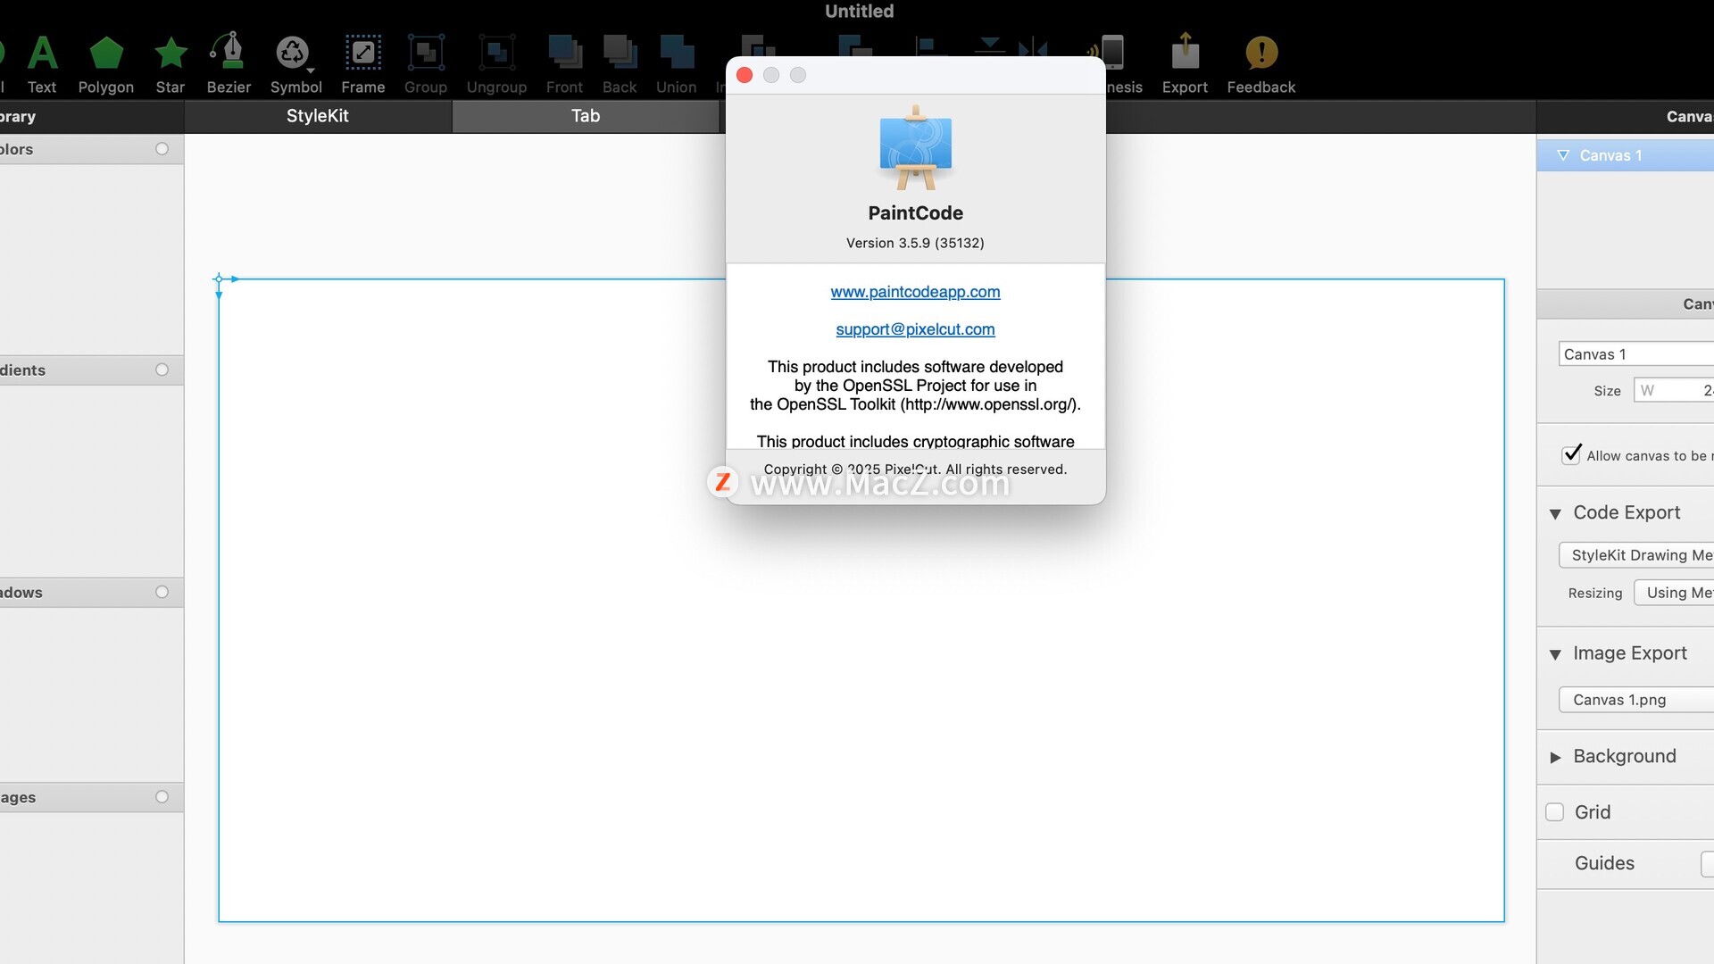Click the circle button in Images header
Viewport: 1714px width, 964px height.
tap(162, 797)
